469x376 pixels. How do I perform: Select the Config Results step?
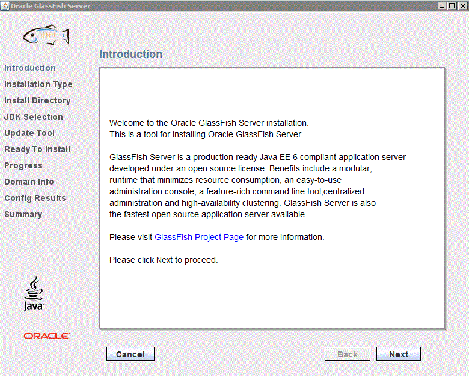[x=35, y=198]
